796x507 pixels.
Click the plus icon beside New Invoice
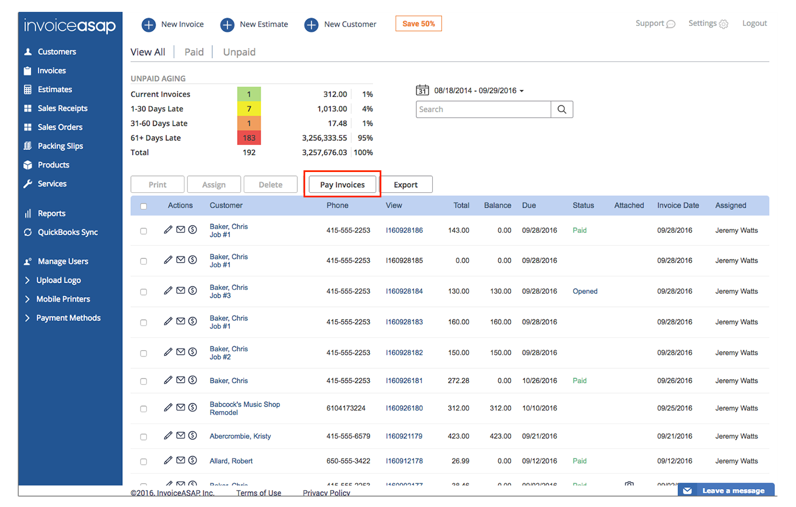149,25
